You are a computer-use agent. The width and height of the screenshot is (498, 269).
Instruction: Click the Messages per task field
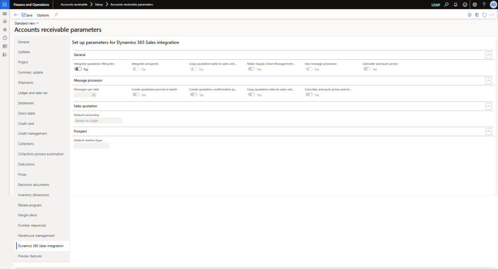click(86, 95)
